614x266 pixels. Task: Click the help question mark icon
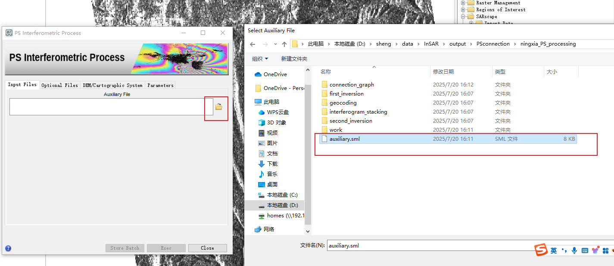click(8, 248)
